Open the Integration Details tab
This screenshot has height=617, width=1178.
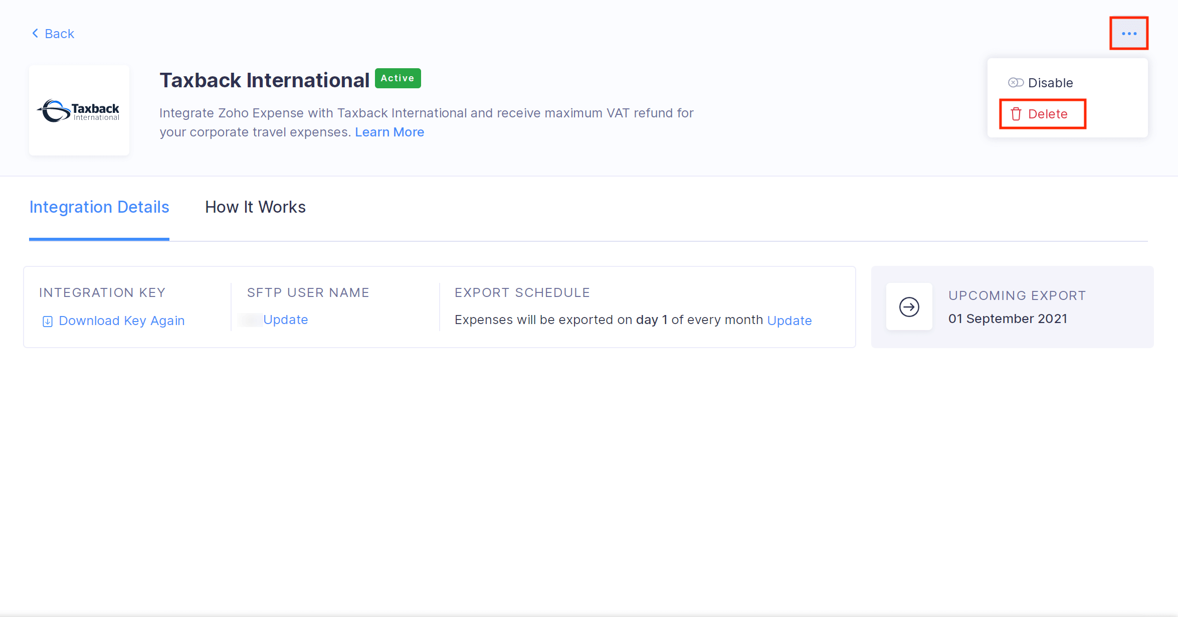(x=99, y=207)
